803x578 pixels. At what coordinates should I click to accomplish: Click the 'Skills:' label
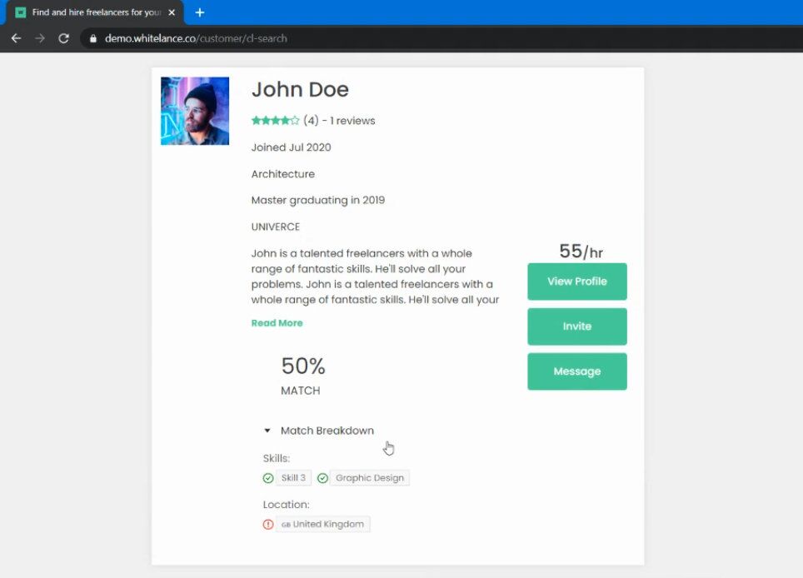pos(277,458)
